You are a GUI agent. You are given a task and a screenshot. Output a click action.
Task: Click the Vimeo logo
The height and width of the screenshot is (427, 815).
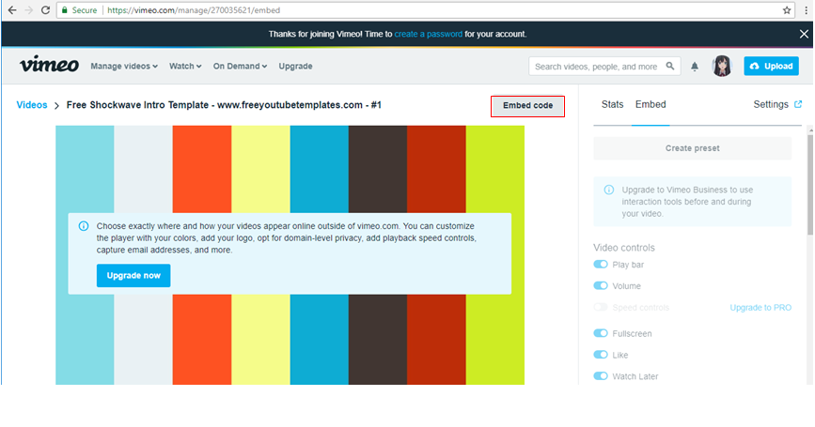[x=50, y=65]
